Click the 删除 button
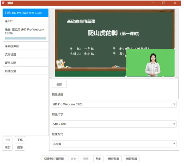 (20, 147)
